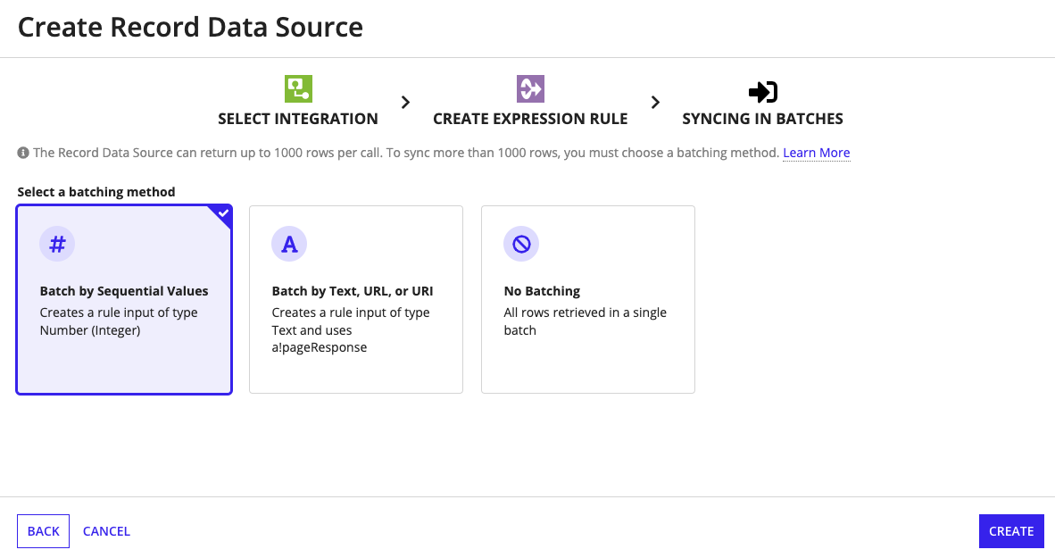Open the Learn More link
1055x558 pixels.
816,153
